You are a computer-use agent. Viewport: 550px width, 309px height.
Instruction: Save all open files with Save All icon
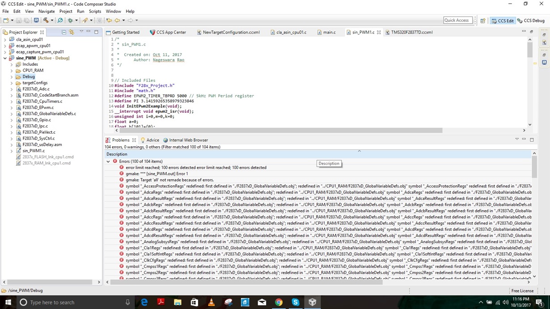(x=26, y=20)
